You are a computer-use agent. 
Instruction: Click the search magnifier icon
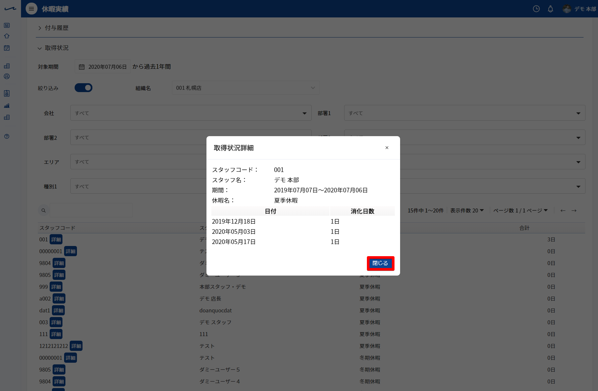(43, 210)
